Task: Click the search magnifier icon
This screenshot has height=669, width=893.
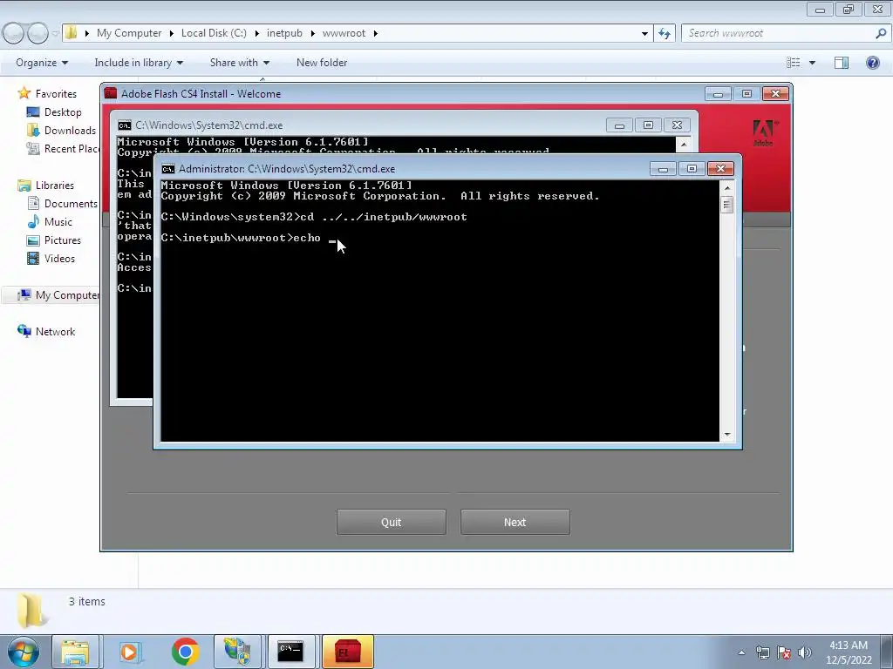Action: point(881,33)
